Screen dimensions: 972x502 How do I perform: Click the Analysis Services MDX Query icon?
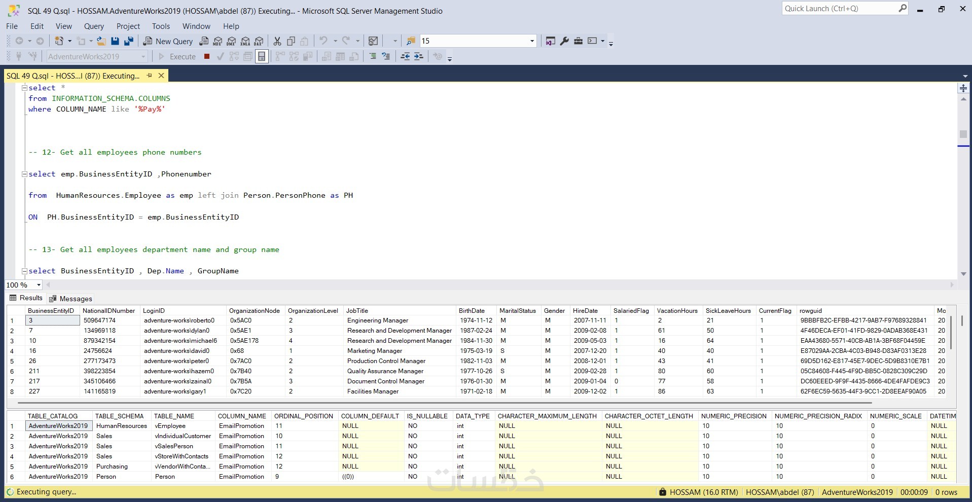(x=218, y=41)
